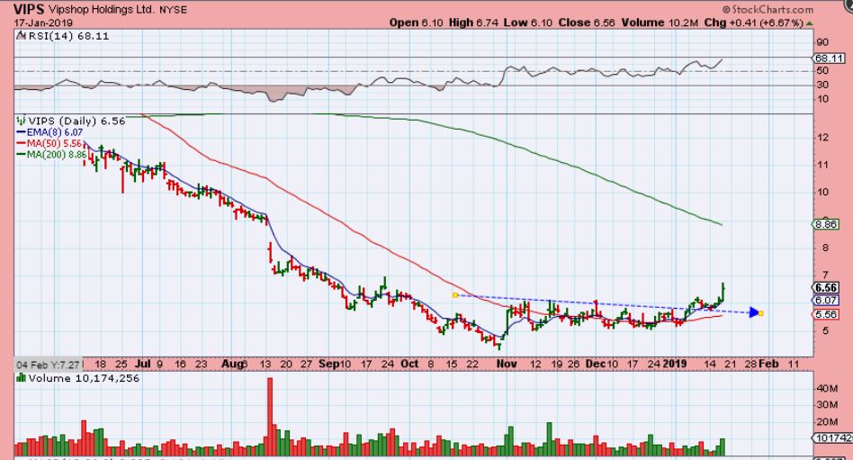Image resolution: width=853 pixels, height=460 pixels.
Task: Click the Dec label on date axis
Action: [x=597, y=364]
